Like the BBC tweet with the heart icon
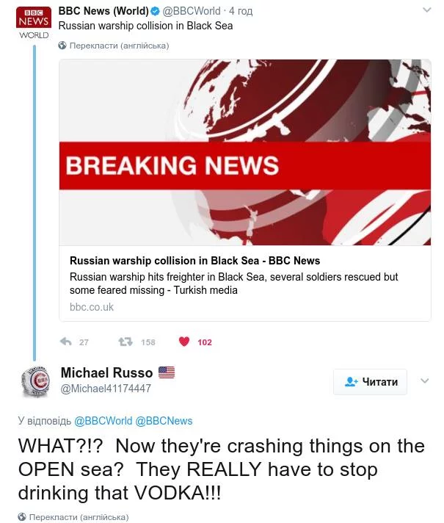This screenshot has width=444, height=523. tap(184, 342)
